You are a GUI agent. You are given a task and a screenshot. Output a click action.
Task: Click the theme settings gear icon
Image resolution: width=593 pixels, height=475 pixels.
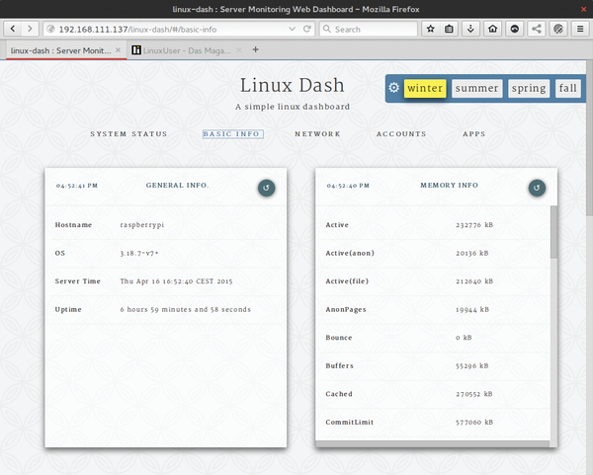(393, 88)
